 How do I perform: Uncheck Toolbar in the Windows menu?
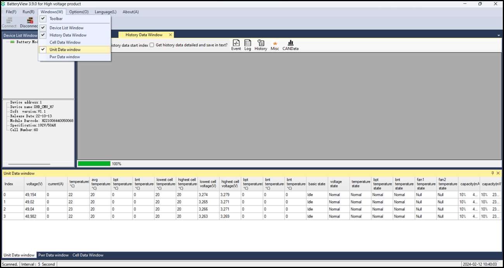pyautogui.click(x=74, y=19)
